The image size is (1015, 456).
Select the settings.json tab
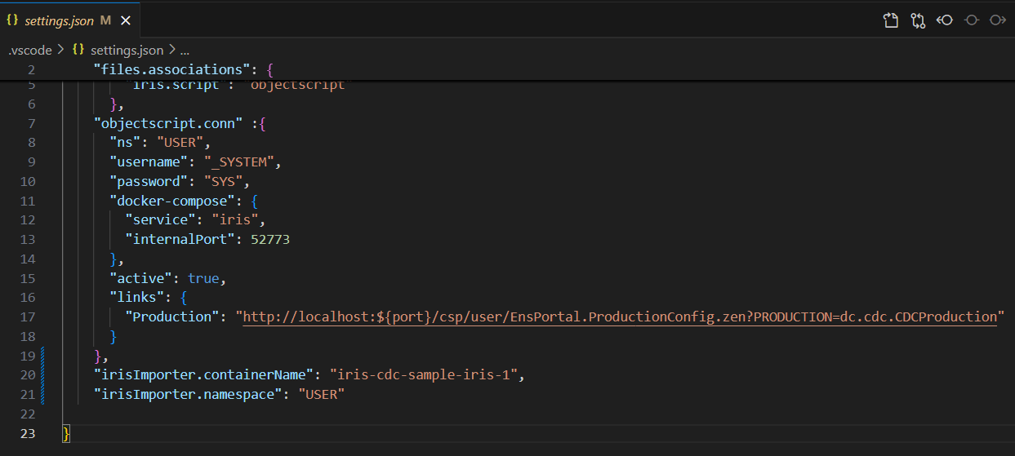click(59, 20)
